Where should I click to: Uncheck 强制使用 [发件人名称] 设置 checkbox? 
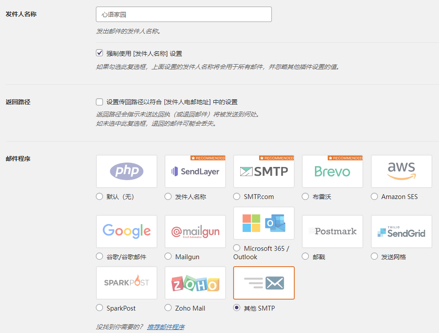pos(99,53)
